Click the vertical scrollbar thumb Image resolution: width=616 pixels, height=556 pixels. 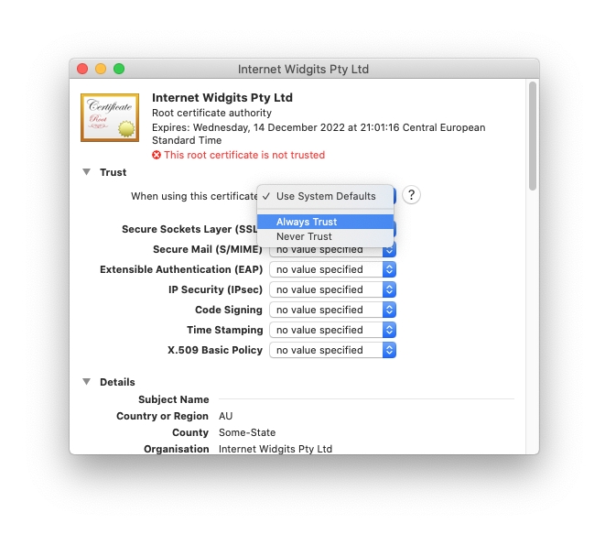pyautogui.click(x=533, y=136)
